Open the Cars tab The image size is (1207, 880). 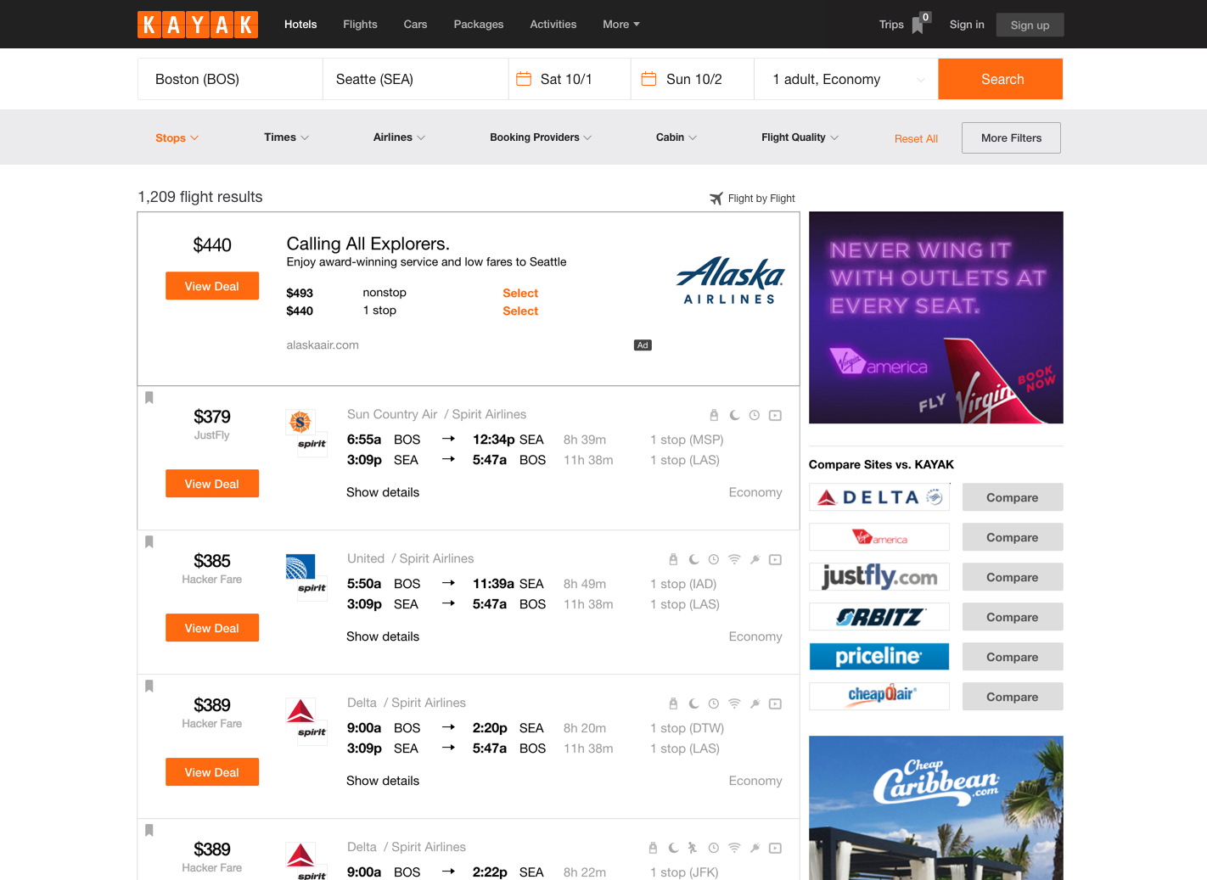[415, 25]
